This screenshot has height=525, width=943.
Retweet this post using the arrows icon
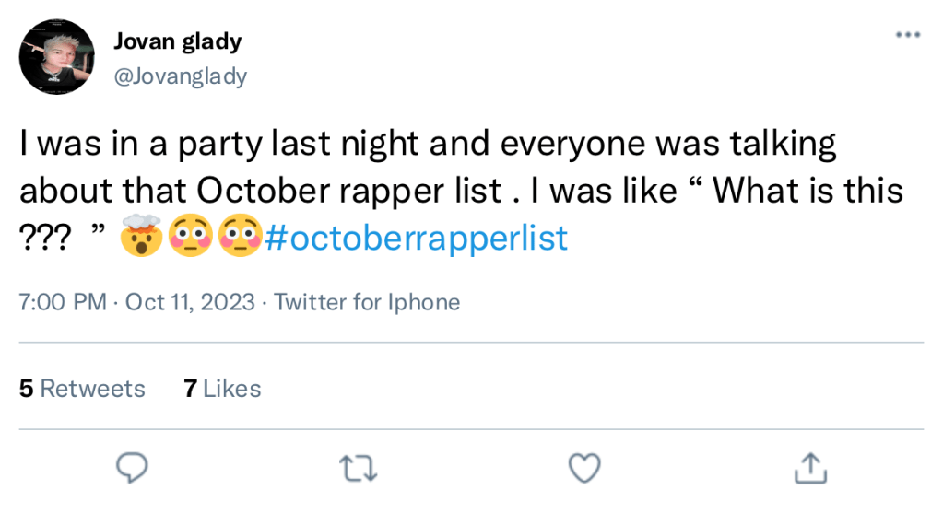tap(358, 470)
